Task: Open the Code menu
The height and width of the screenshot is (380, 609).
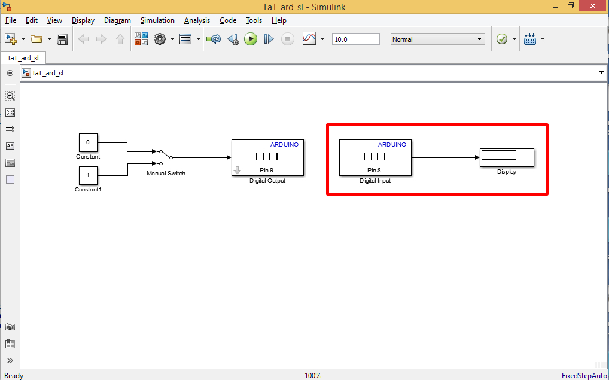Action: tap(228, 20)
